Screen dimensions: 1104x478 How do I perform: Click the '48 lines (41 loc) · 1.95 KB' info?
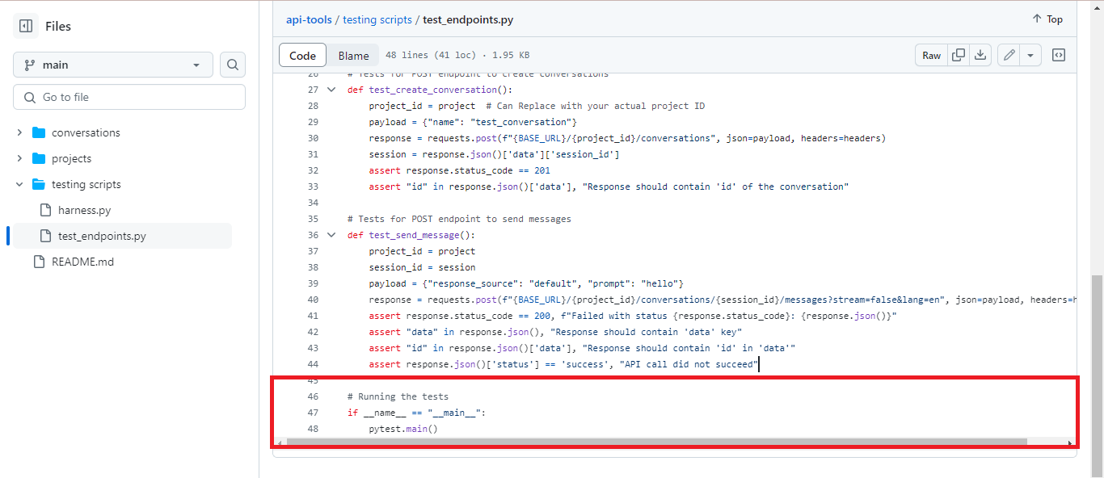[x=457, y=56]
